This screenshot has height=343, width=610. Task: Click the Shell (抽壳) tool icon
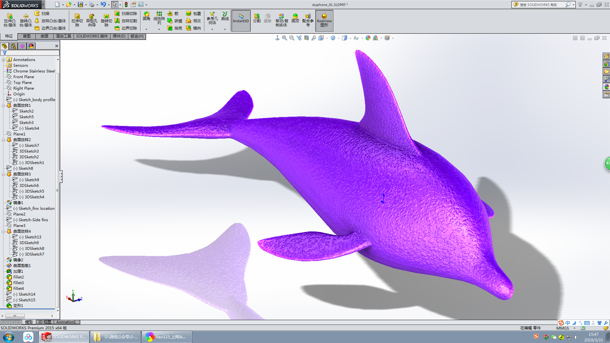point(175,28)
